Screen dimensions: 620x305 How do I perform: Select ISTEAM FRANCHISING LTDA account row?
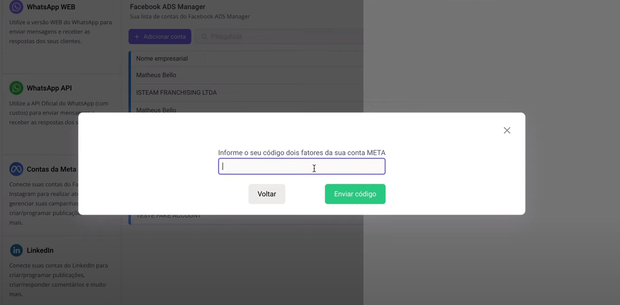pos(176,92)
